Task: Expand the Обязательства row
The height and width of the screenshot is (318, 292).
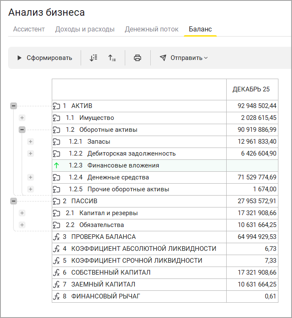Action: (x=22, y=225)
